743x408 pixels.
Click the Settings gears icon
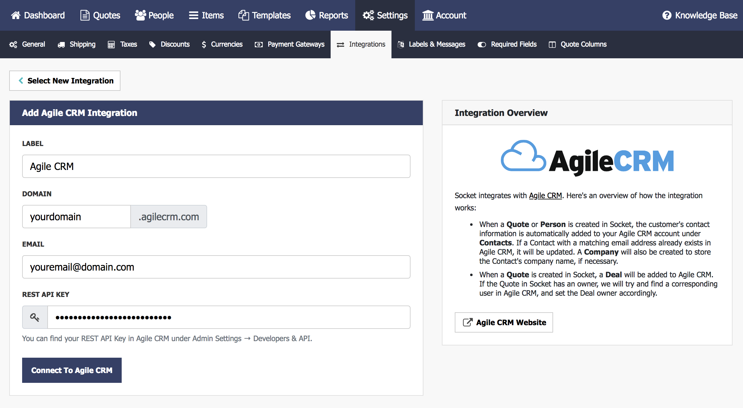click(368, 15)
